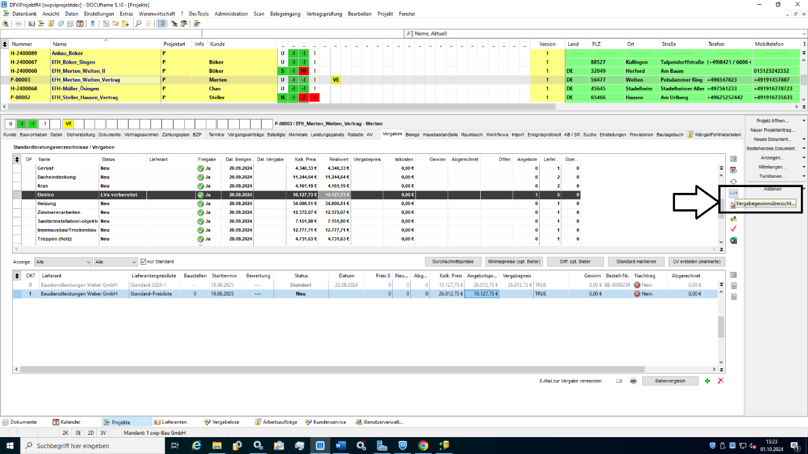Click the 'Standard markieren' button
Viewport: 808px width, 454px height.
[635, 262]
